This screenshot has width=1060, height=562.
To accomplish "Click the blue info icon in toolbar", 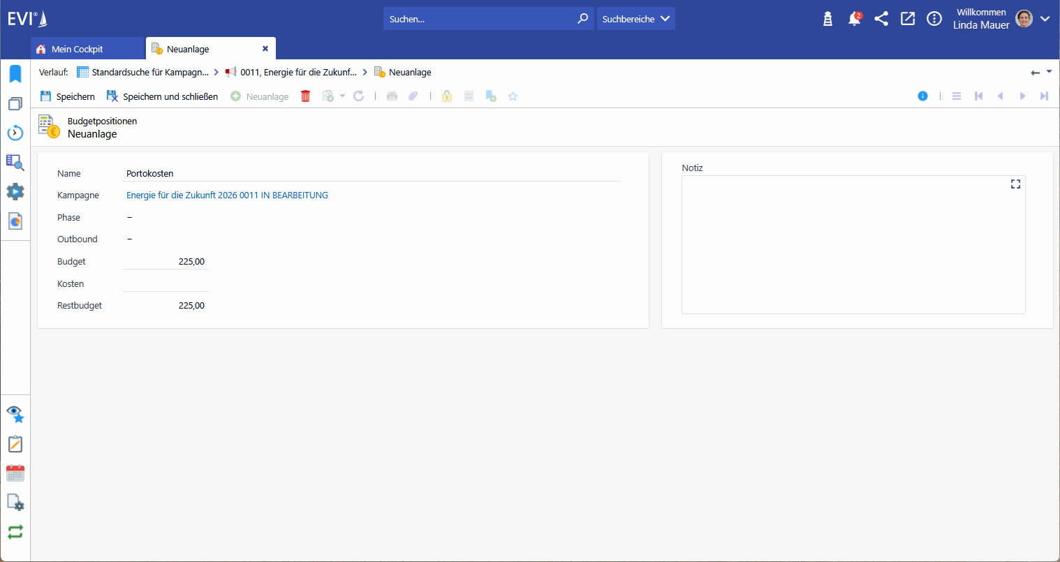I will [x=922, y=96].
